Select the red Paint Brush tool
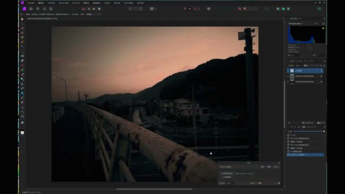The image size is (345, 194). (22, 65)
